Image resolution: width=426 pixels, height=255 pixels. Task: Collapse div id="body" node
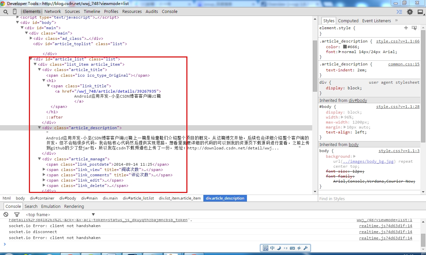tap(18, 23)
